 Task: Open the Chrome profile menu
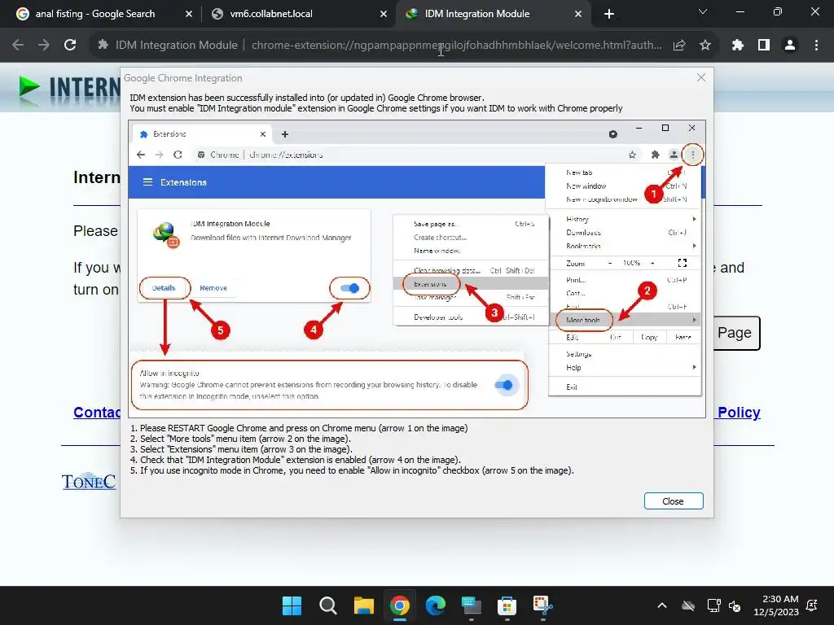click(x=790, y=46)
